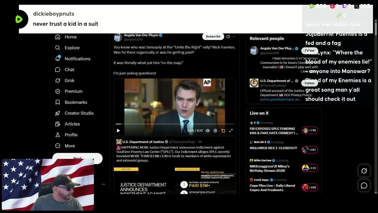The height and width of the screenshot is (213, 378).
Task: Click the '6h' timestamp on the quoted post
Action: 200,142
